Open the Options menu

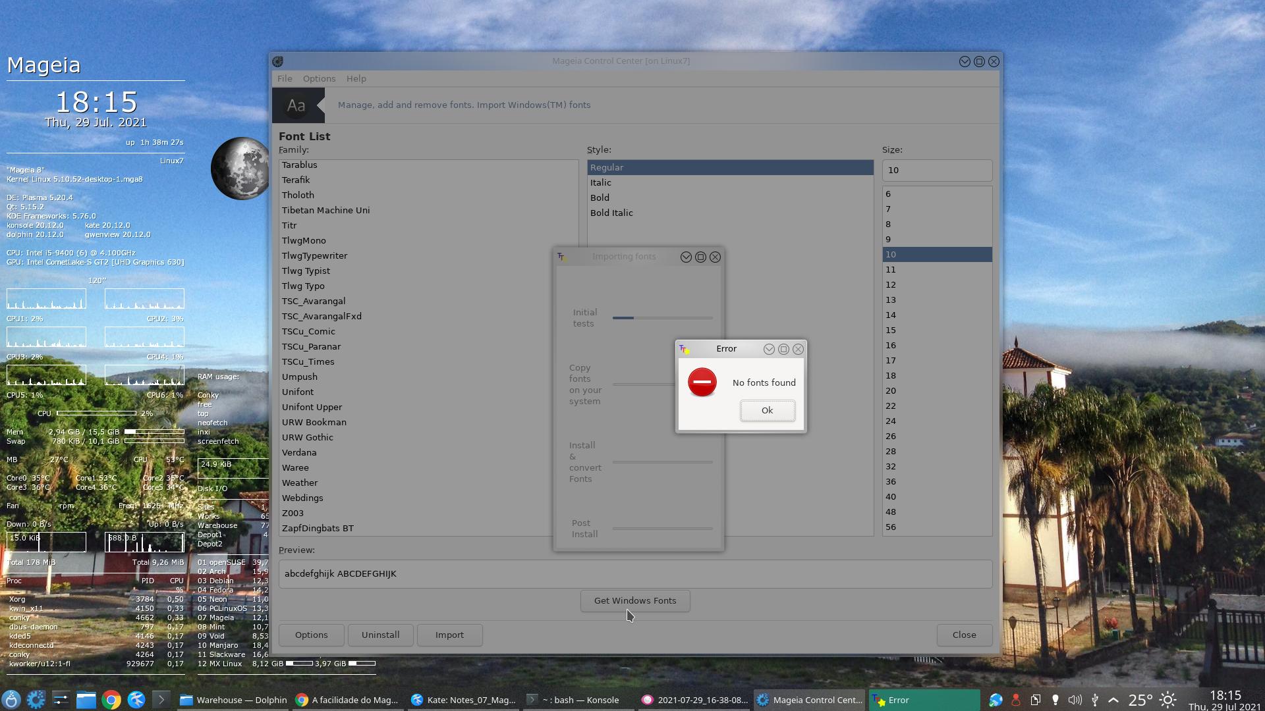coord(319,78)
